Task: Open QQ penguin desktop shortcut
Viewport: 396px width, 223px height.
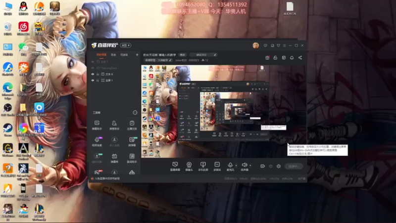Action: tap(23, 8)
